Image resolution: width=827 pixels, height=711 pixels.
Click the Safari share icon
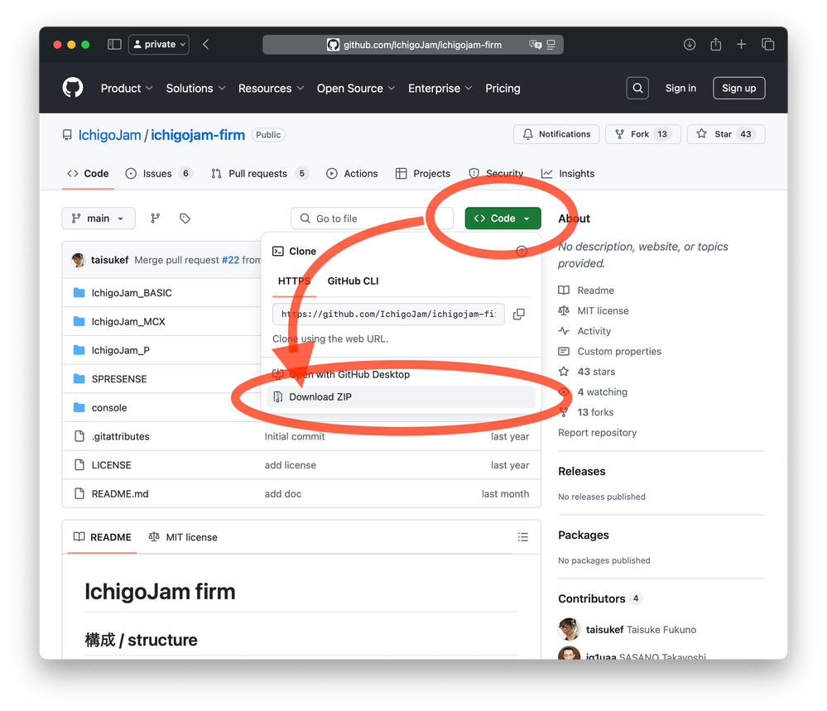[715, 45]
